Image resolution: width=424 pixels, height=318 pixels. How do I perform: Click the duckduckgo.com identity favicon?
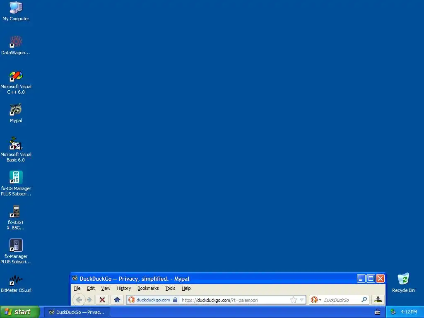tap(132, 300)
